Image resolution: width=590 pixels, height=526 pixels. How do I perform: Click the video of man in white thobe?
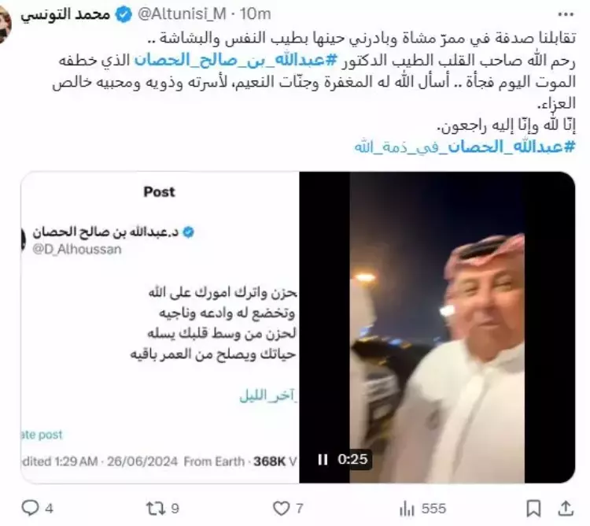(437, 328)
